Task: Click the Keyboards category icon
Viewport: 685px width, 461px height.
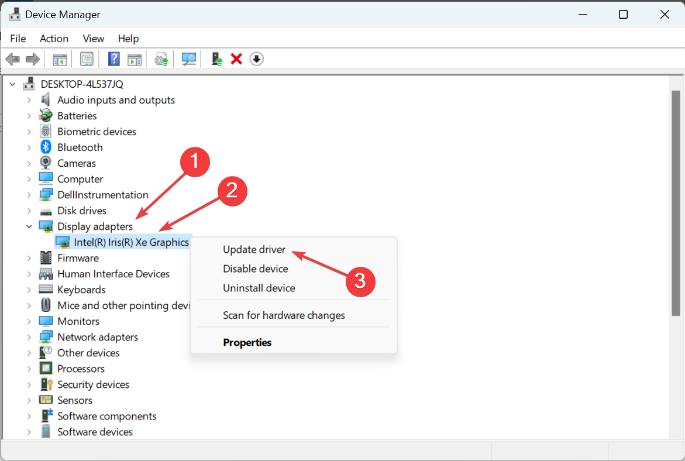Action: (x=46, y=289)
